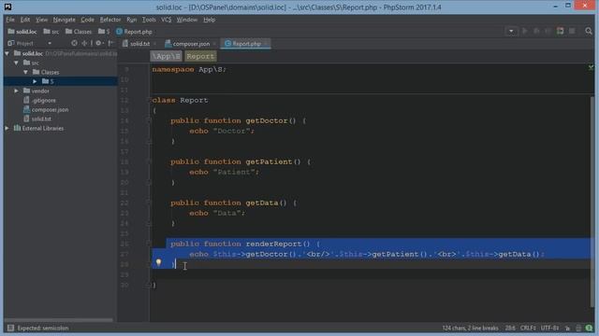Open the Edit menu
The image size is (599, 336).
25,20
